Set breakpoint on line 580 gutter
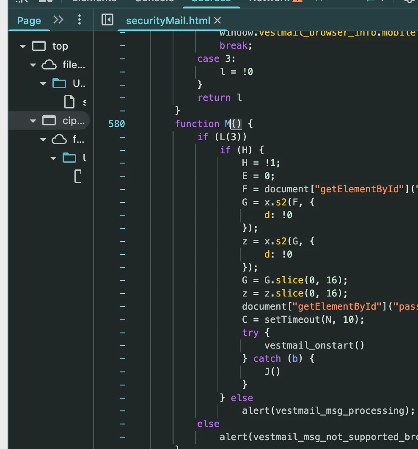The height and width of the screenshot is (449, 418). pos(117,124)
